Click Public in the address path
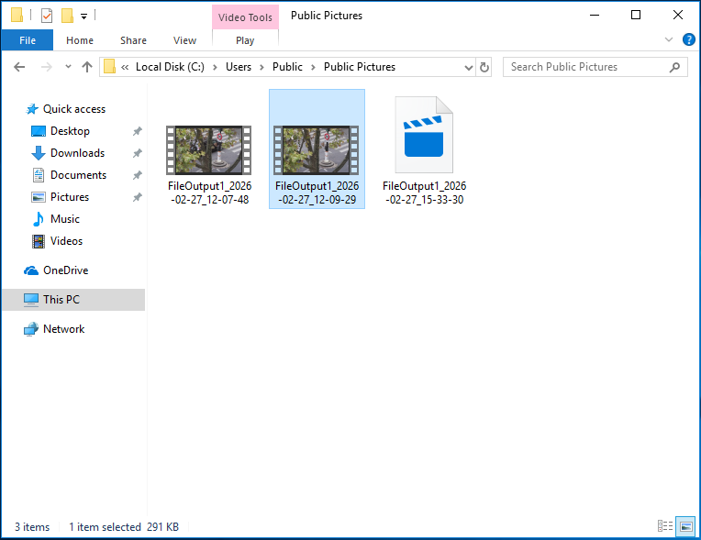 (x=287, y=67)
